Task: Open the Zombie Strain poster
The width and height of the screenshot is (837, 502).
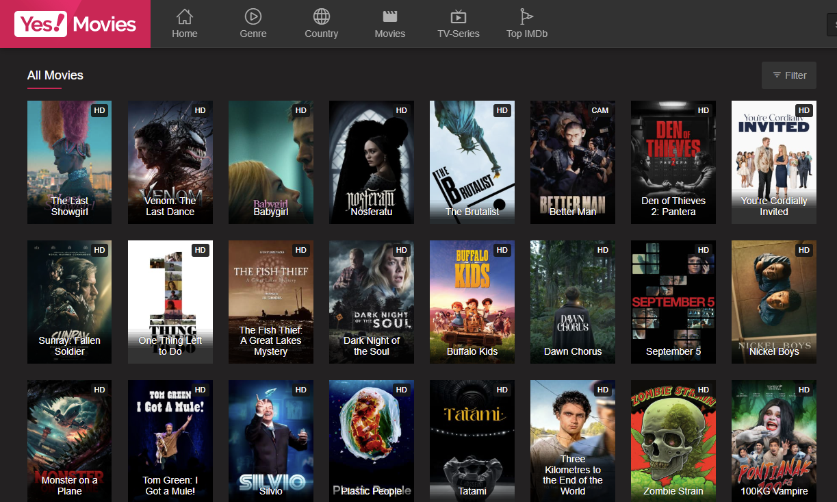Action: tap(673, 441)
